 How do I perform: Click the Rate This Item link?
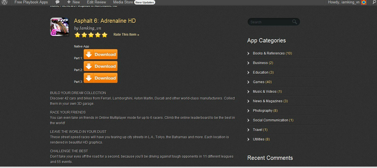pyautogui.click(x=126, y=35)
